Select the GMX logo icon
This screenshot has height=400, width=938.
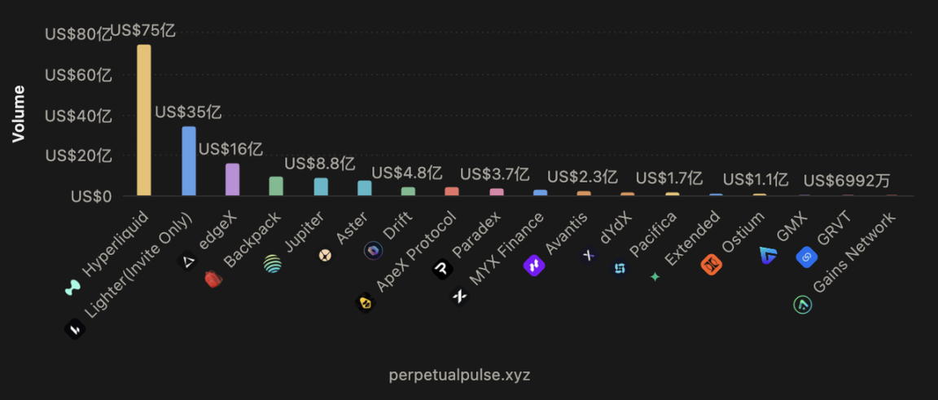point(768,255)
